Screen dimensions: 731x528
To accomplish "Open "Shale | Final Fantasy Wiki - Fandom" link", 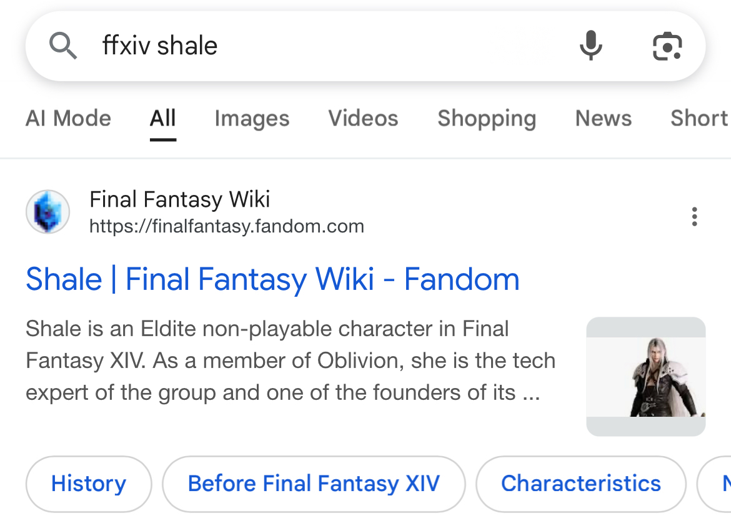I will pyautogui.click(x=272, y=279).
